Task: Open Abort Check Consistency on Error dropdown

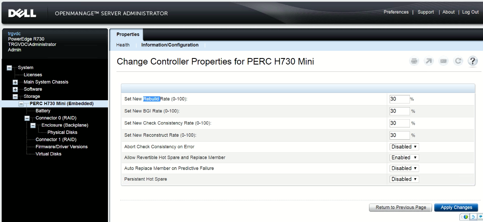Action: (404, 147)
